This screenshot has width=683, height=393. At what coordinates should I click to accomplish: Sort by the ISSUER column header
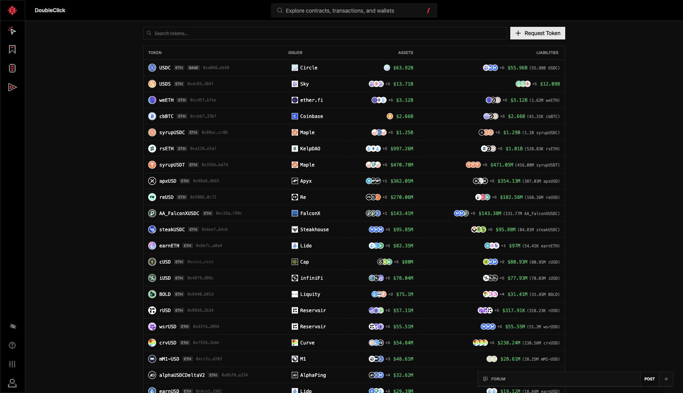[x=295, y=52]
